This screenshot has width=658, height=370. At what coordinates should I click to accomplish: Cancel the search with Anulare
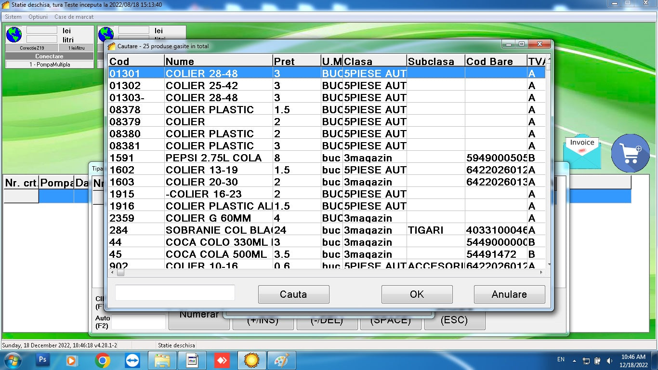509,294
